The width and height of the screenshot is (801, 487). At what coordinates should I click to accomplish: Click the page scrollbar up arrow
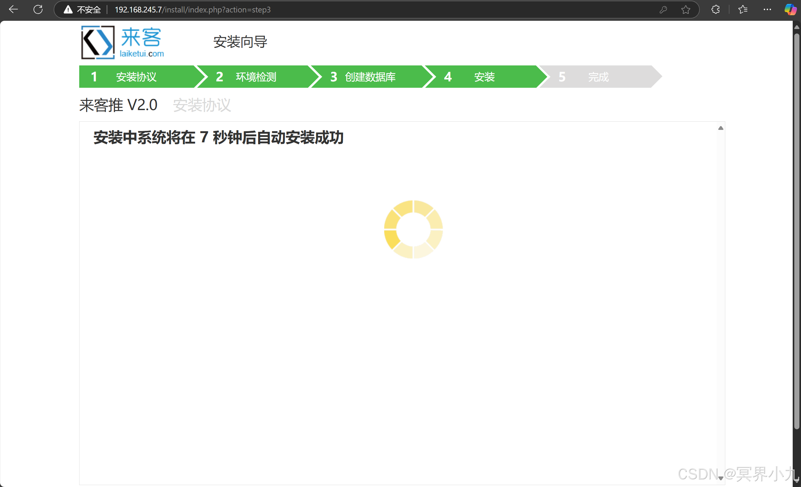[797, 27]
